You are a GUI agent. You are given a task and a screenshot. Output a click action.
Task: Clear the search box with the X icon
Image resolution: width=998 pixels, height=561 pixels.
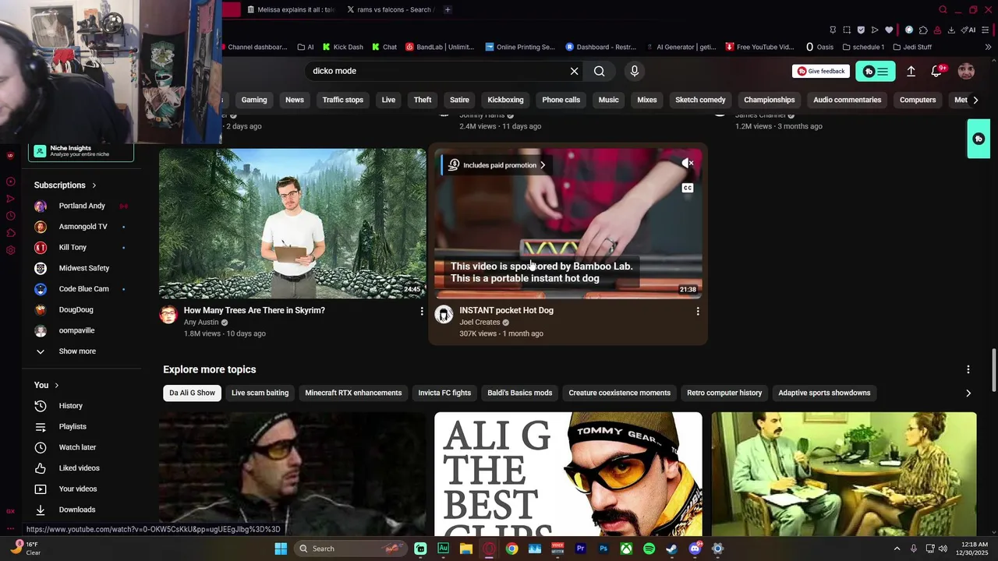[x=575, y=71]
